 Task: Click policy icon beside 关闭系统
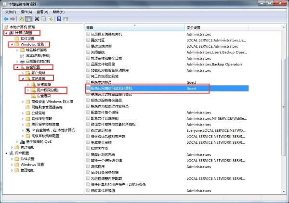[88, 52]
